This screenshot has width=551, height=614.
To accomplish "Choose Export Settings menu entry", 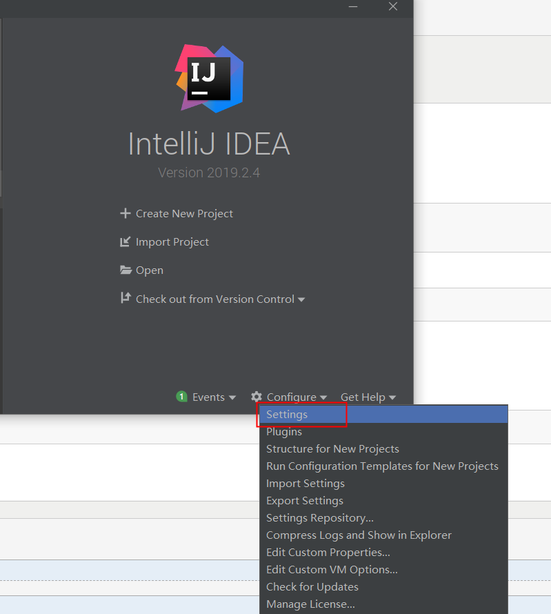I will click(x=383, y=500).
